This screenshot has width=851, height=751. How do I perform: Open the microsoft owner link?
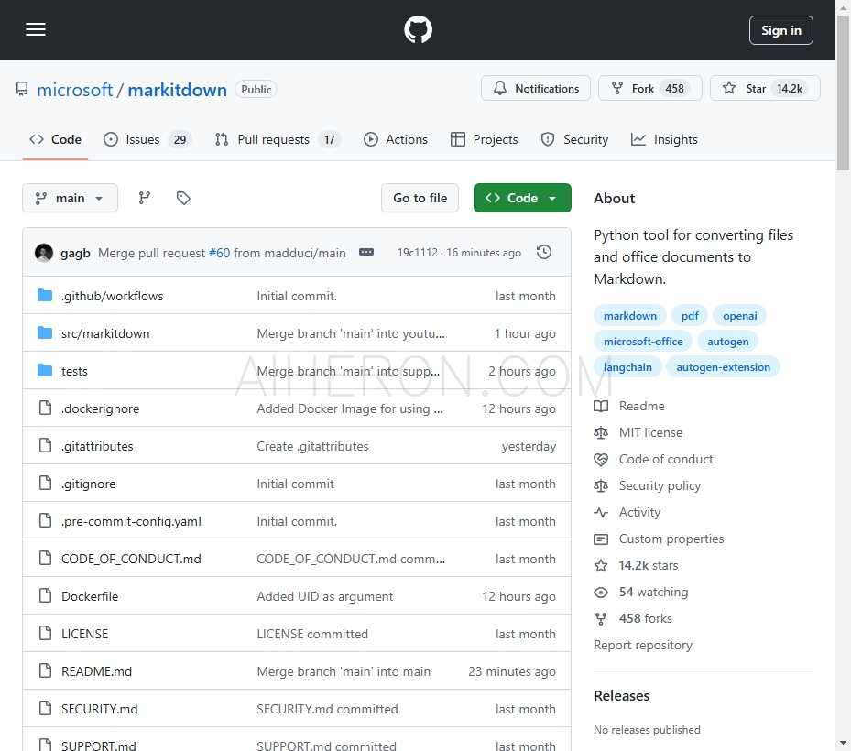(x=75, y=90)
